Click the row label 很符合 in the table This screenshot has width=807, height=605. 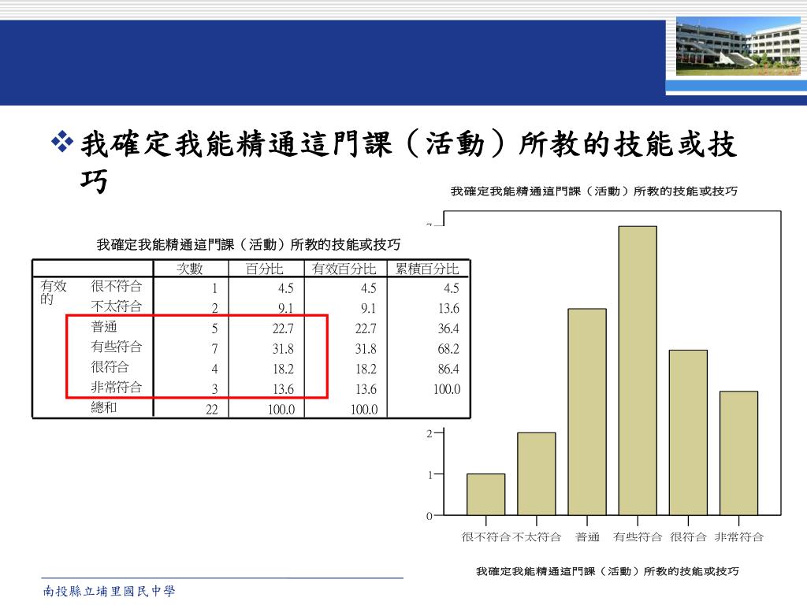click(x=110, y=367)
